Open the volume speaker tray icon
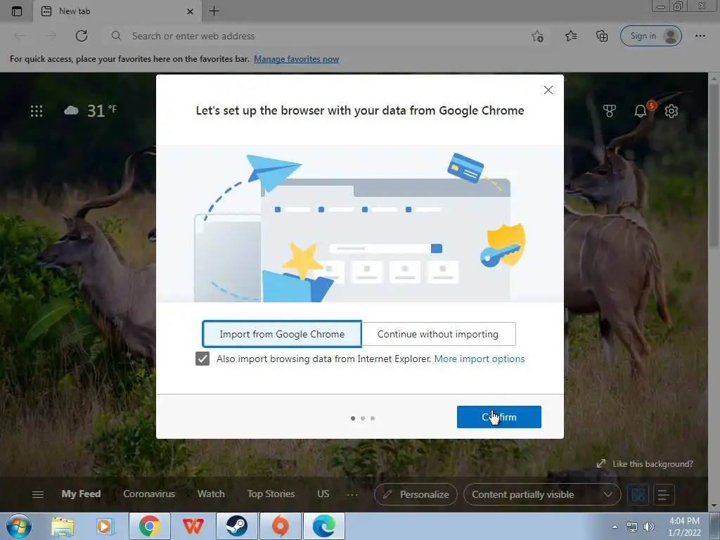The height and width of the screenshot is (540, 720). click(x=649, y=527)
